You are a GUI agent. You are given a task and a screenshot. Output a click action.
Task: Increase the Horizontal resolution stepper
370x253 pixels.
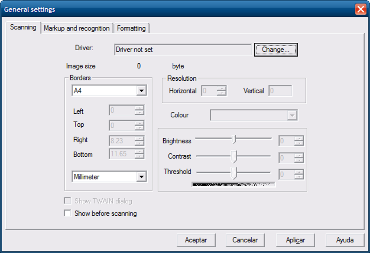click(222, 88)
